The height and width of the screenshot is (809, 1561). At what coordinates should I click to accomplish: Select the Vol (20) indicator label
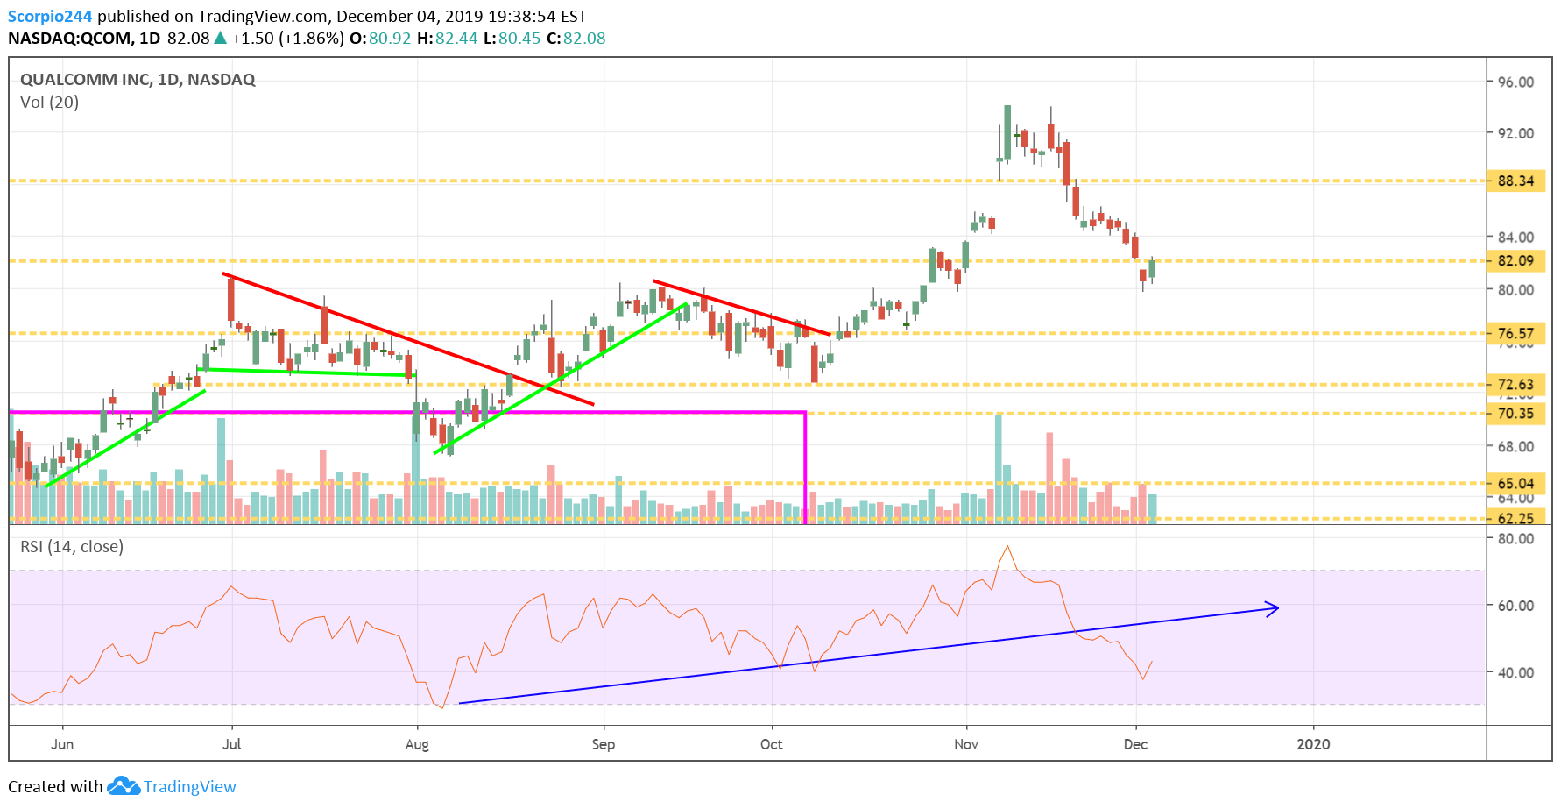coord(49,103)
